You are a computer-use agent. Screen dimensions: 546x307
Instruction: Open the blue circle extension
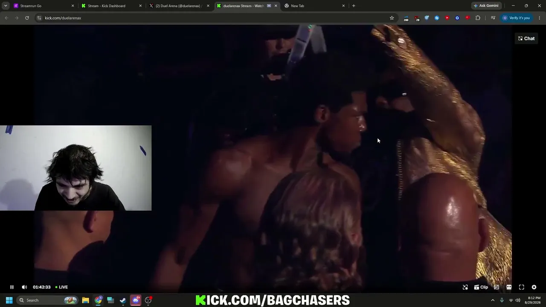click(457, 18)
